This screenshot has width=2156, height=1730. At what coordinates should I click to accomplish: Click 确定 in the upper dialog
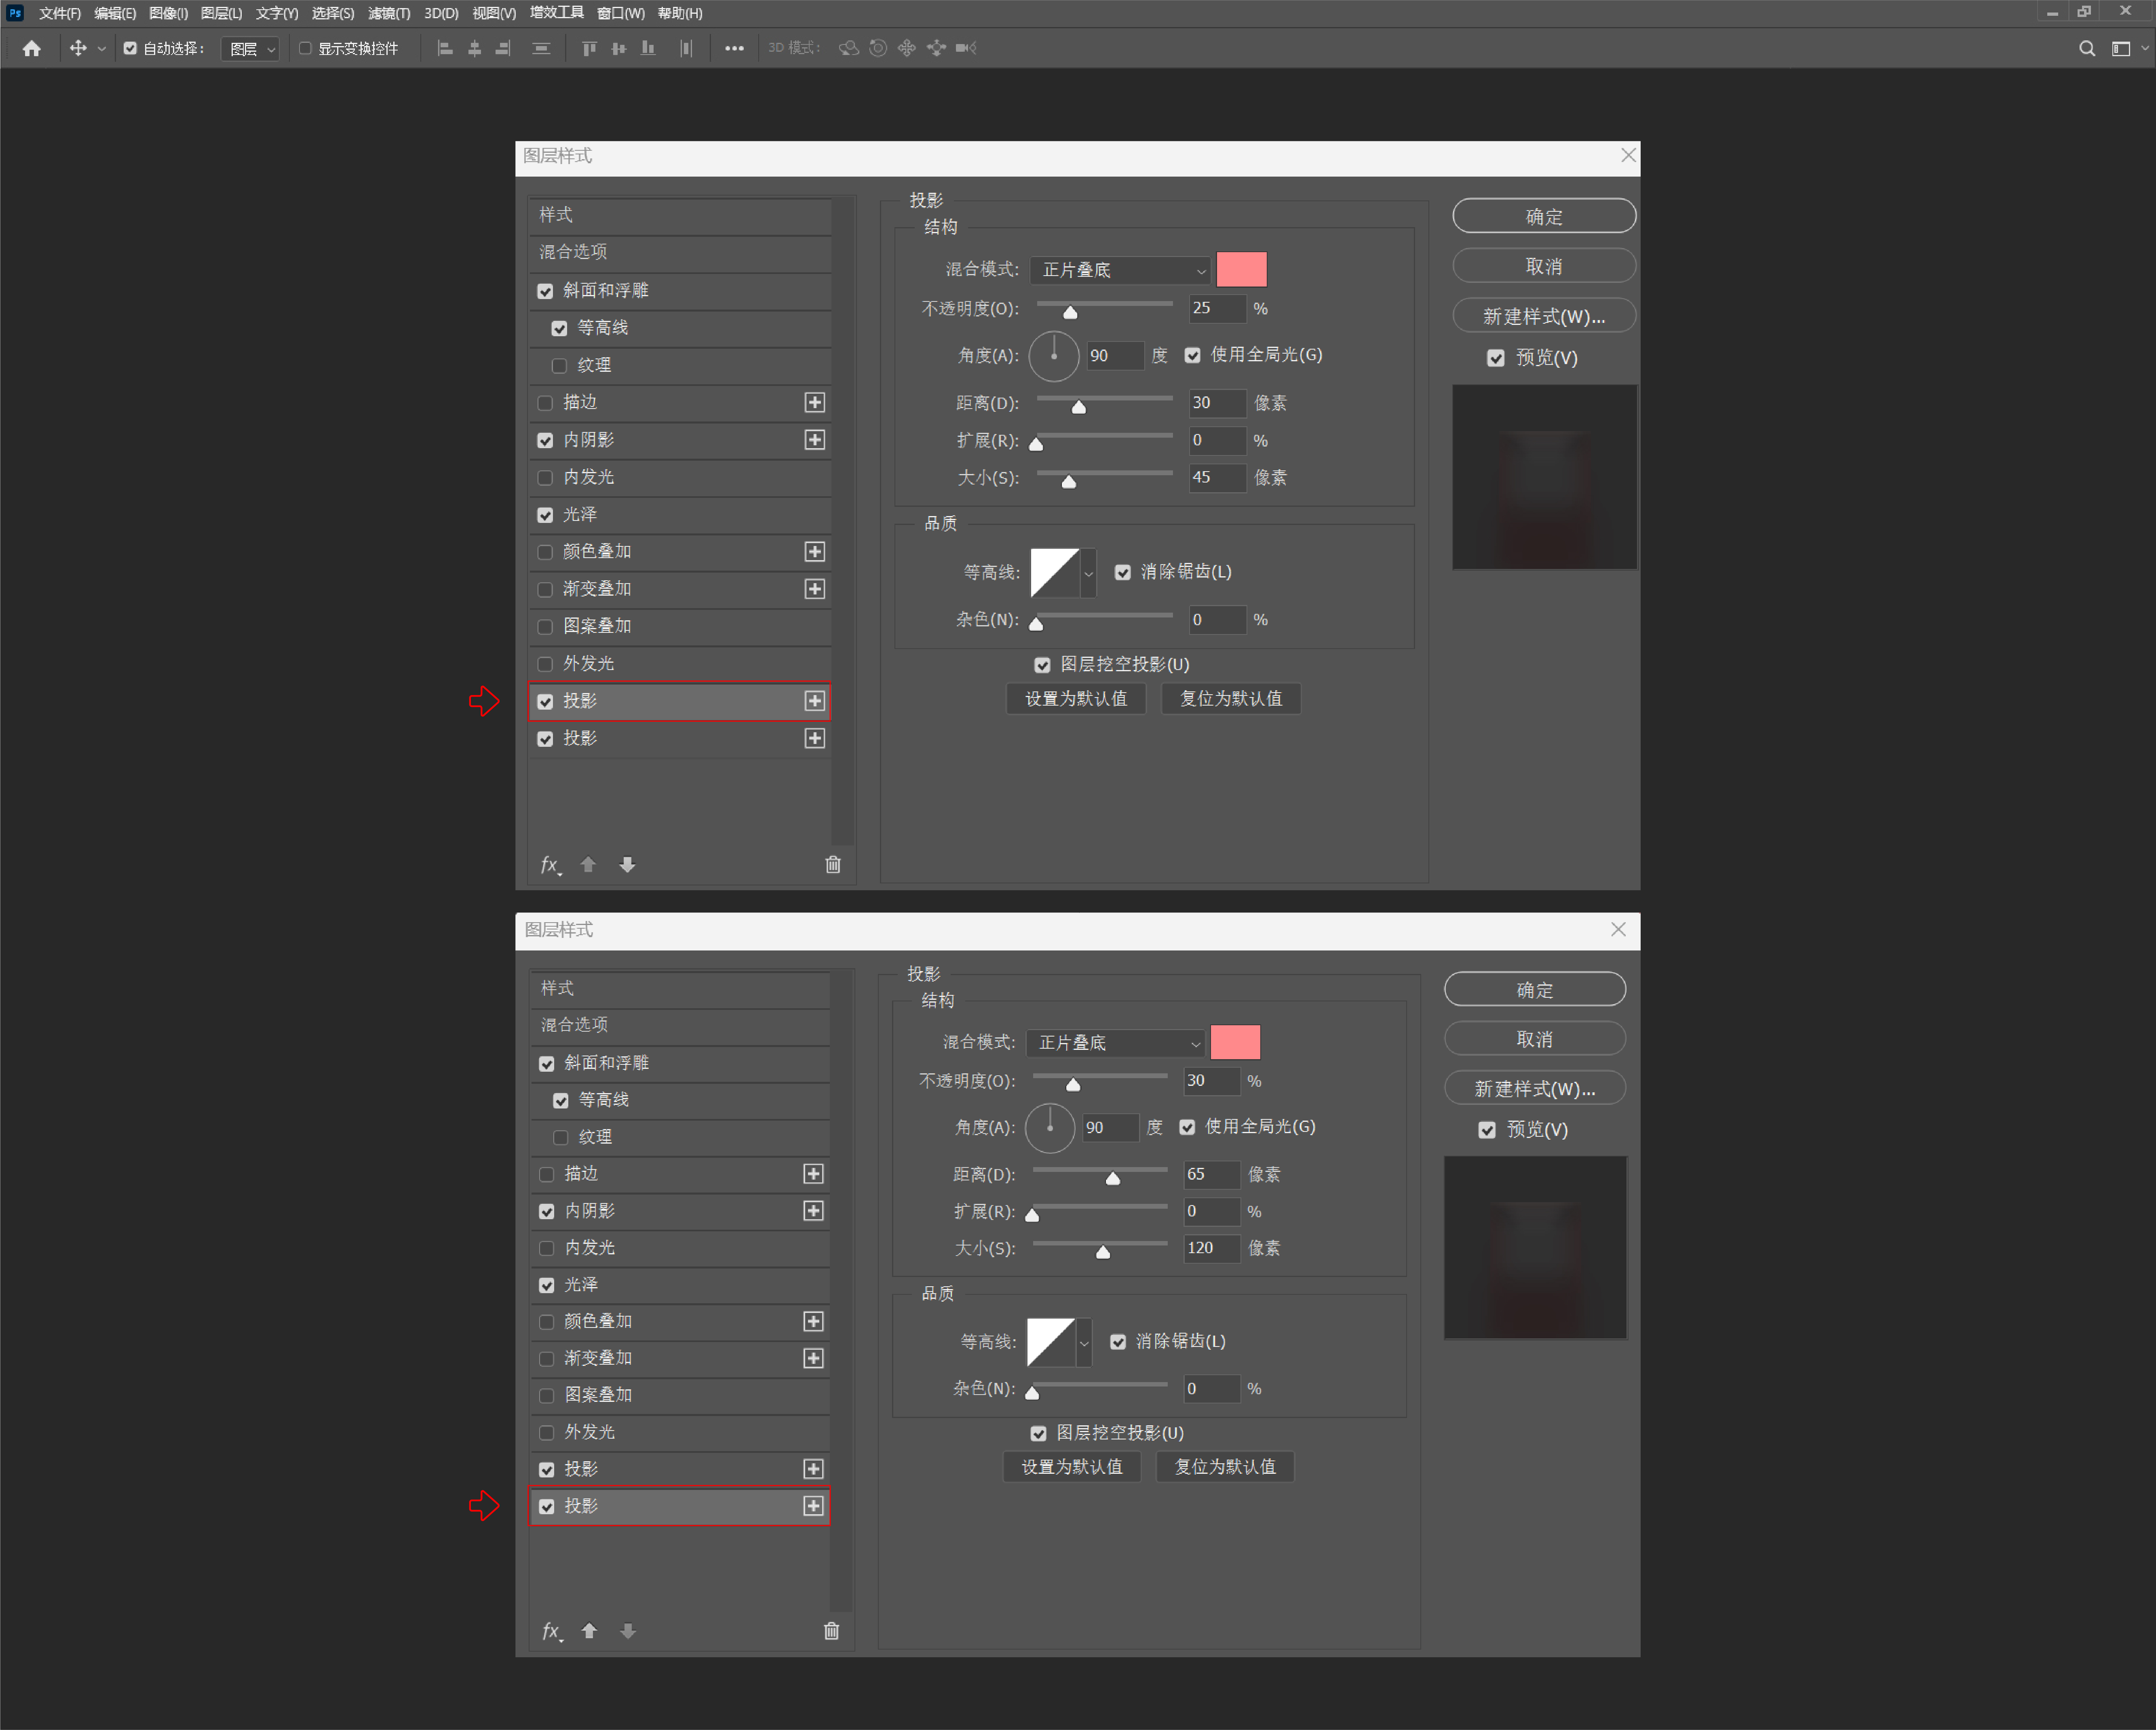(1544, 216)
